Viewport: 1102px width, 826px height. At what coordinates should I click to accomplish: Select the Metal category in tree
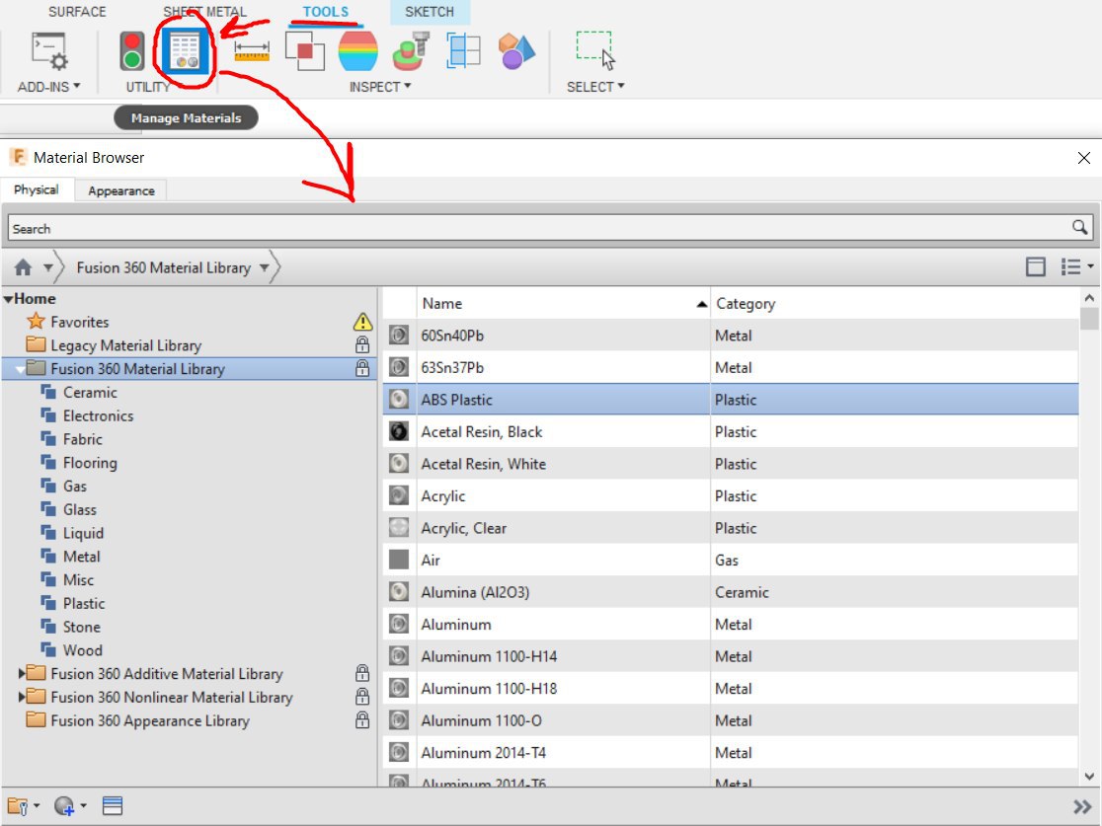coord(82,557)
